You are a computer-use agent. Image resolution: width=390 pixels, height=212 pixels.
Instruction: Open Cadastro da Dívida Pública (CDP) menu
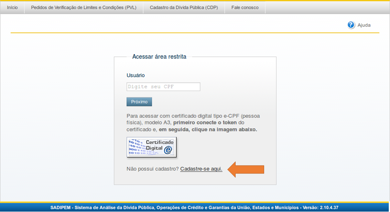(x=184, y=8)
